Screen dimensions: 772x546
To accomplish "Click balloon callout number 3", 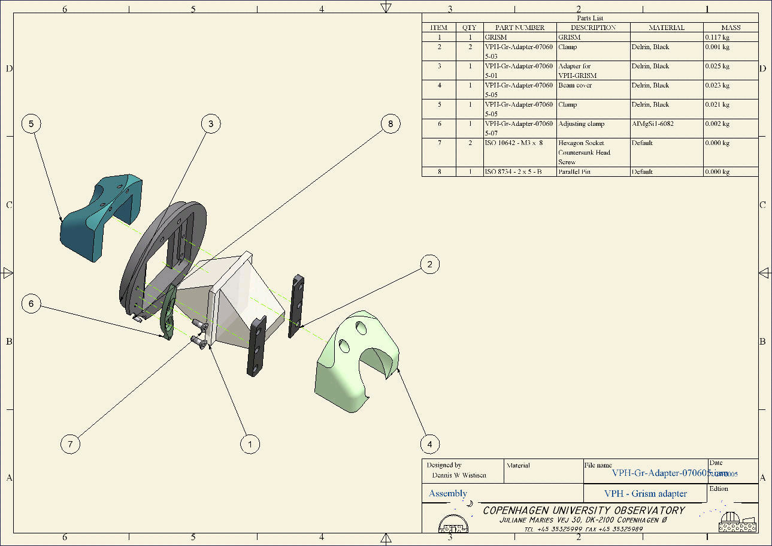I will [210, 124].
